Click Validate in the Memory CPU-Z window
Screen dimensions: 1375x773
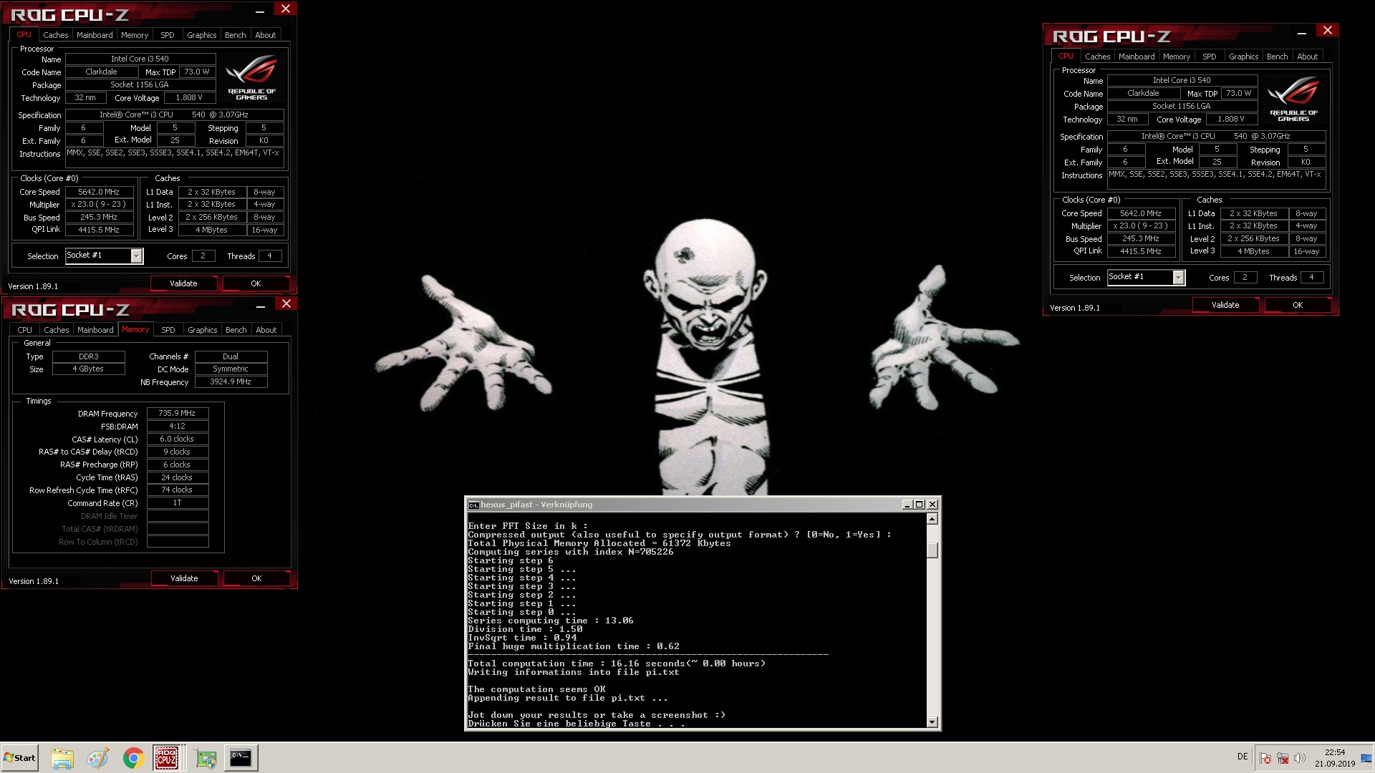coord(184,578)
